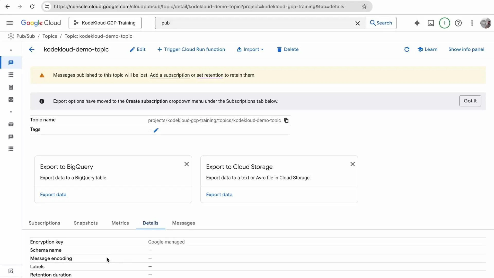494x278 pixels.
Task: Select the Schemas code icon in sidebar
Action: pyautogui.click(x=11, y=100)
